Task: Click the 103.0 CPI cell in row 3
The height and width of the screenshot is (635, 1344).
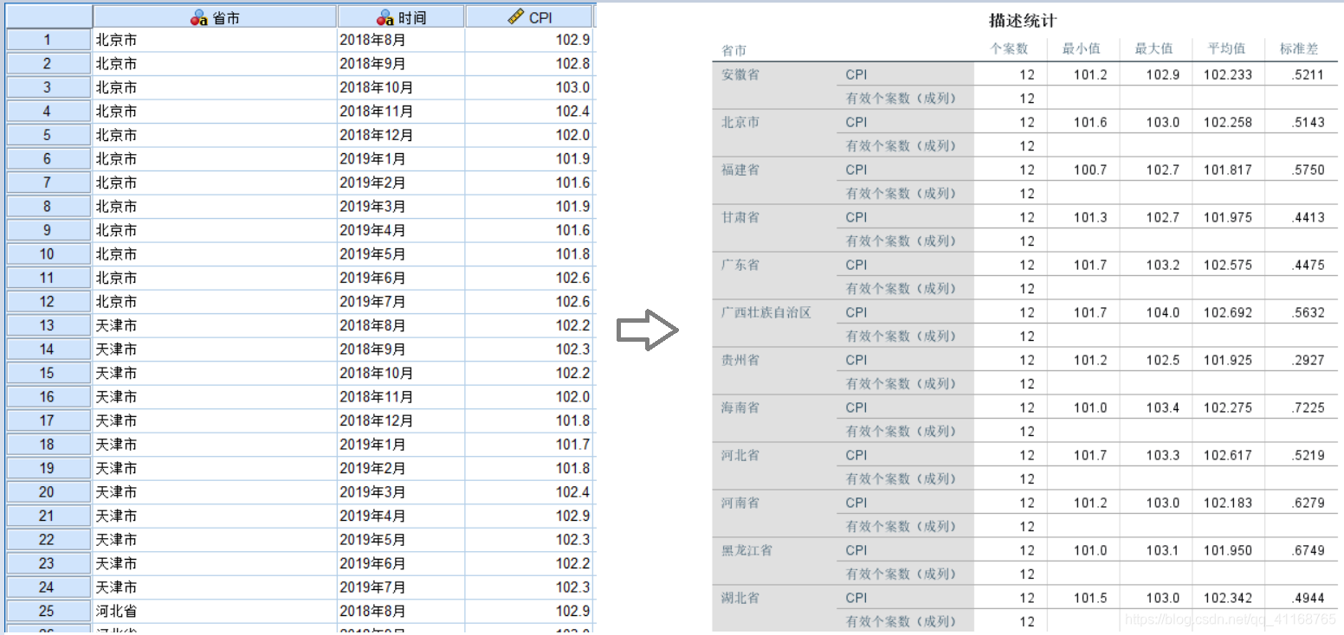Action: point(529,87)
